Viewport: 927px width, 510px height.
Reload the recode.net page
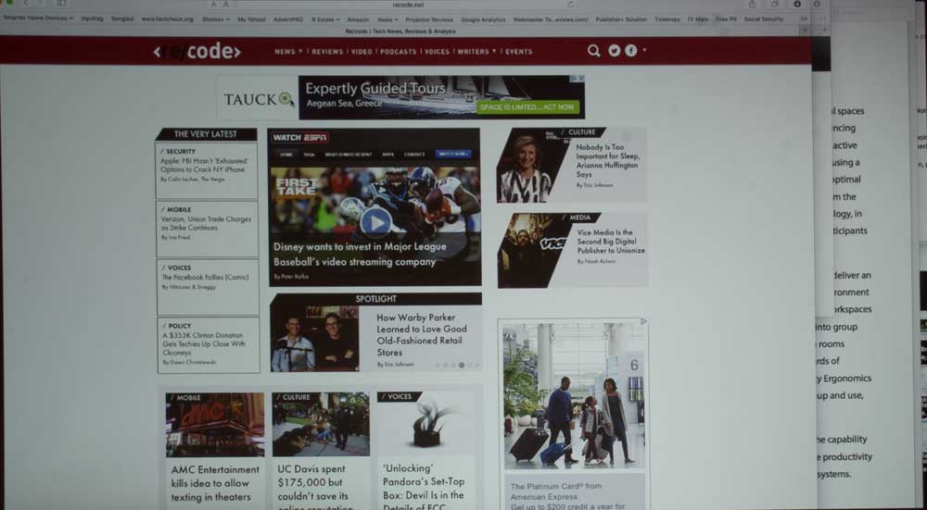pyautogui.click(x=570, y=5)
